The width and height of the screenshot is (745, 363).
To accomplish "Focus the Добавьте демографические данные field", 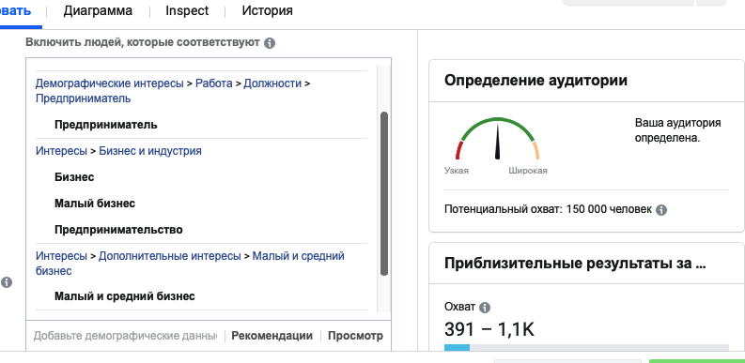I will click(x=125, y=336).
